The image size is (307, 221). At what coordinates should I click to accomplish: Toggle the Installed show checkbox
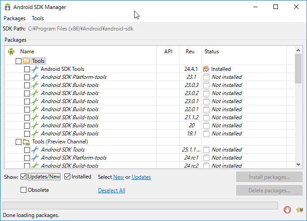[x=67, y=177]
